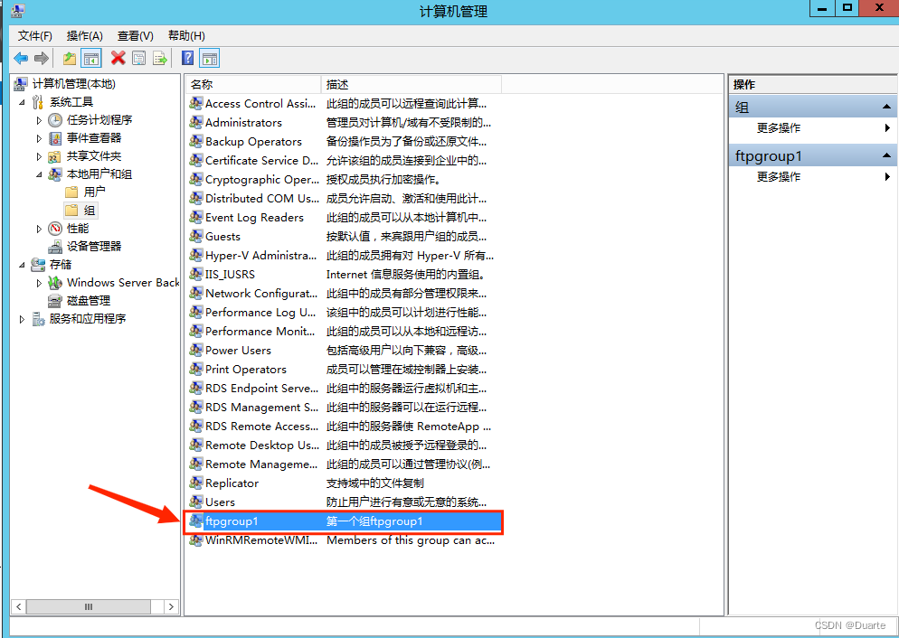This screenshot has width=899, height=638.
Task: Select the Backup Operators row
Action: (x=344, y=142)
